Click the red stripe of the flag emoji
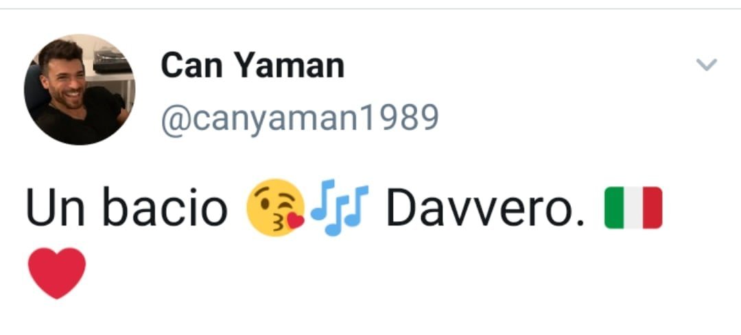 click(652, 208)
